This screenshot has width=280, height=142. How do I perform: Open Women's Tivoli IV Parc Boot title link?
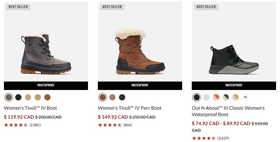click(x=130, y=108)
